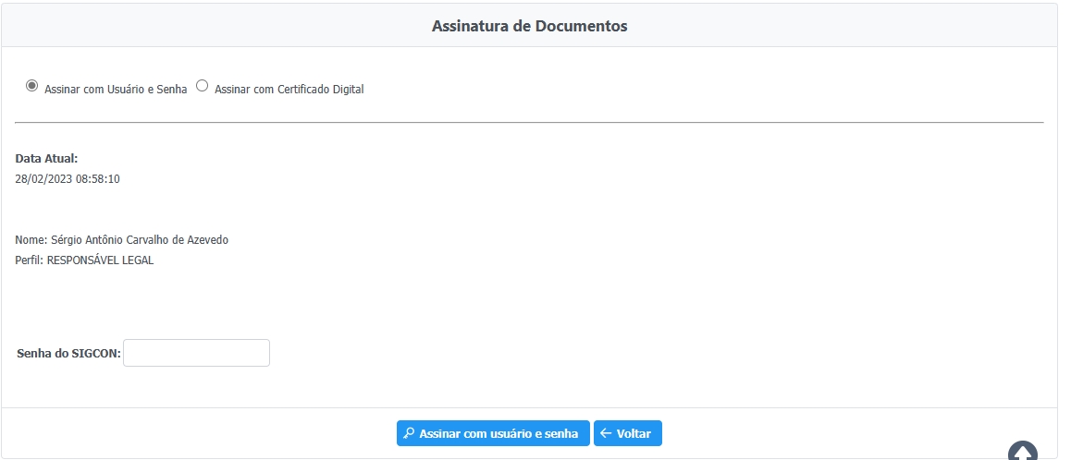The height and width of the screenshot is (460, 1071).
Task: Click the horizontal divider below the radio options
Action: (x=529, y=122)
